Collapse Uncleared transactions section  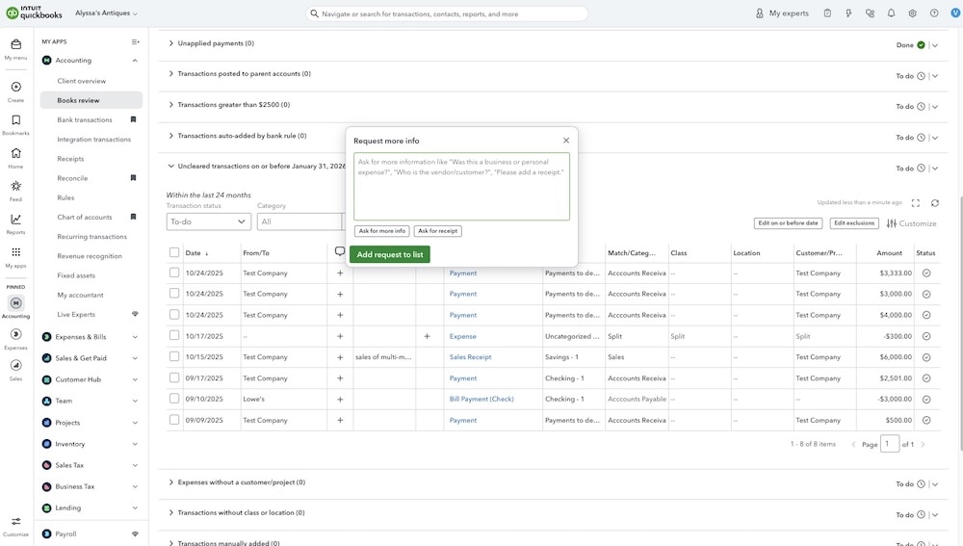(171, 166)
